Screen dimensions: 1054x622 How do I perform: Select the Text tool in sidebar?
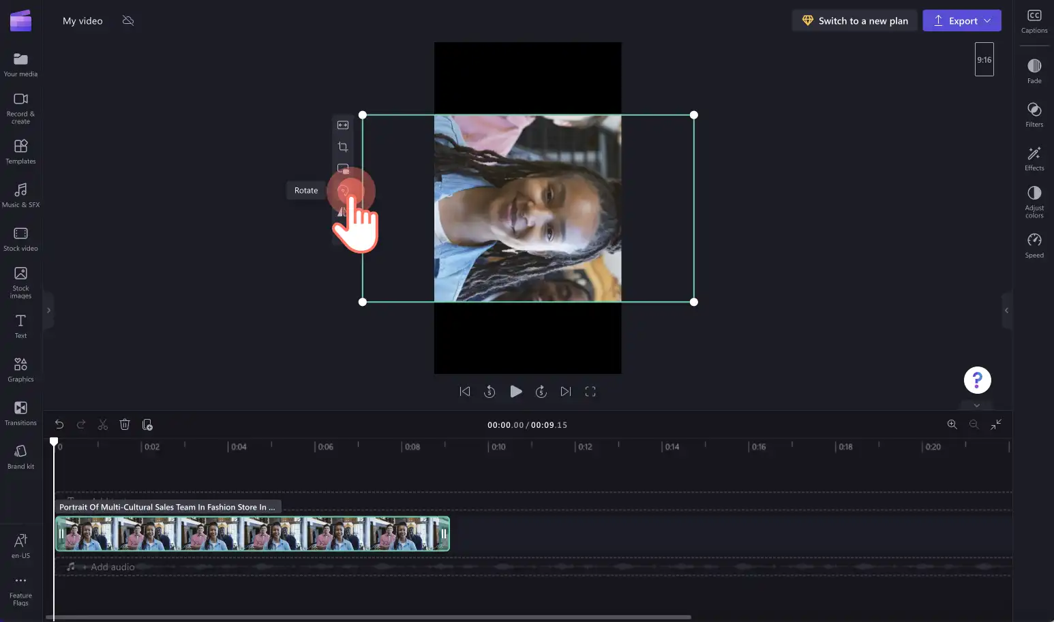pyautogui.click(x=20, y=326)
